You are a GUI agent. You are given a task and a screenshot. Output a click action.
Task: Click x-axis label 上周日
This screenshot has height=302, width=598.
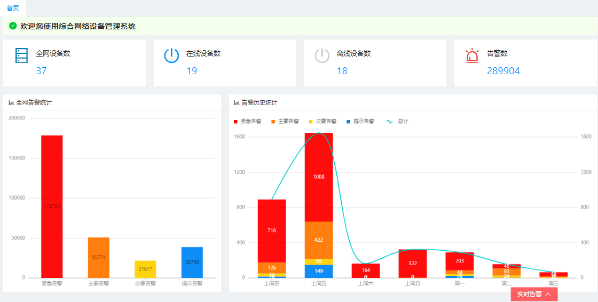pyautogui.click(x=413, y=283)
